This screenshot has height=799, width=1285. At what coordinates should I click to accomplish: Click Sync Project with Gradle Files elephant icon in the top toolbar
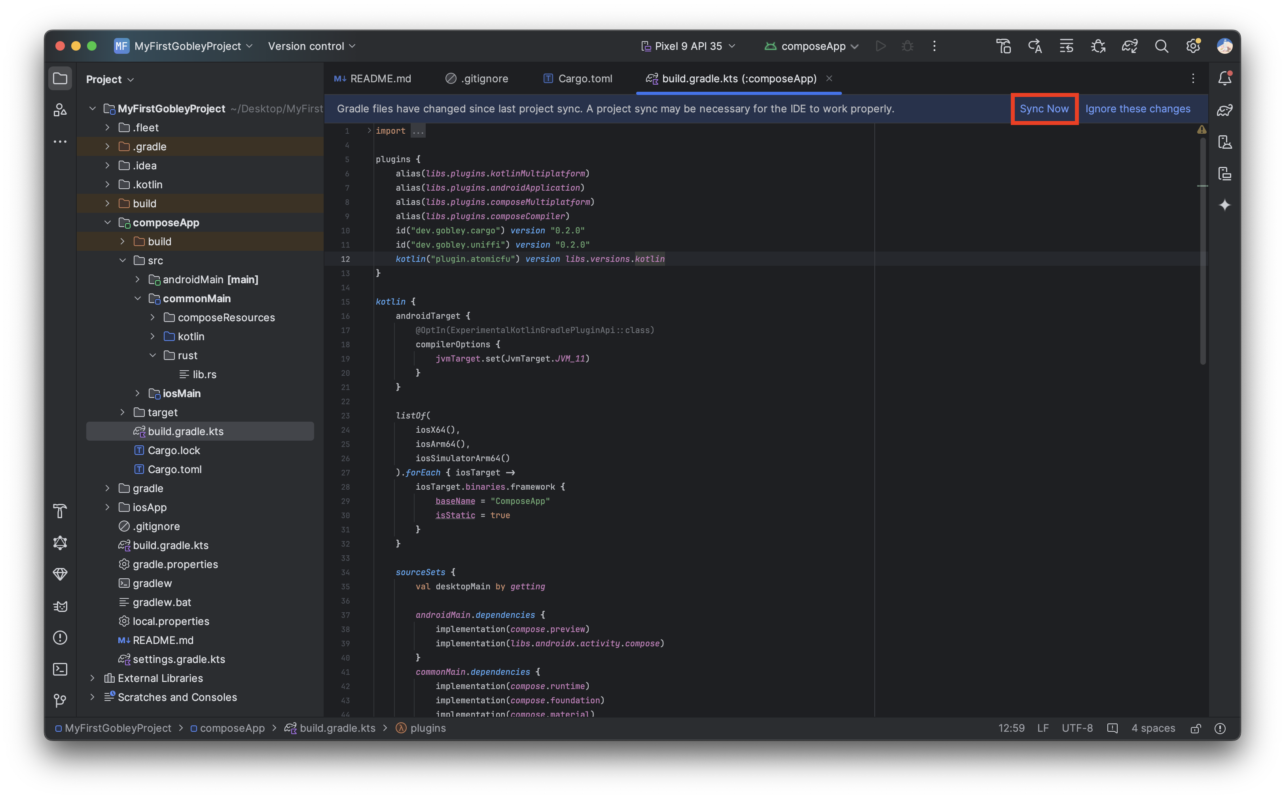tap(1130, 46)
